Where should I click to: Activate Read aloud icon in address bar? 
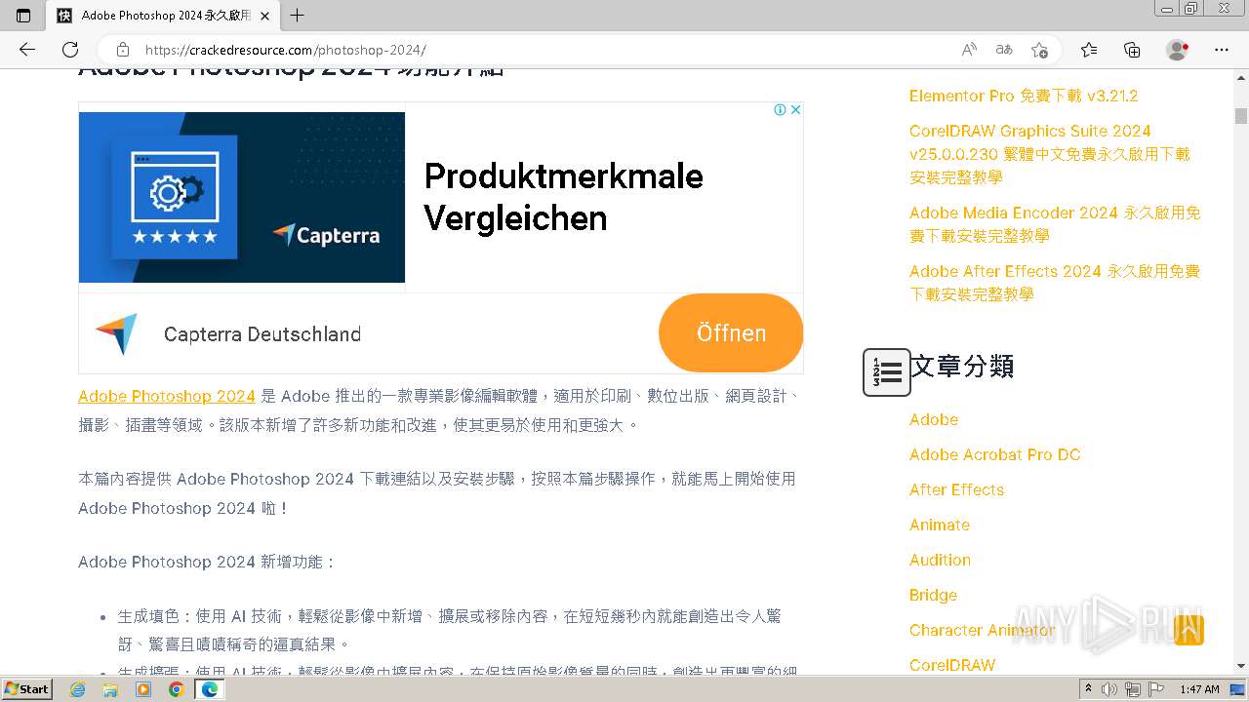coord(969,50)
